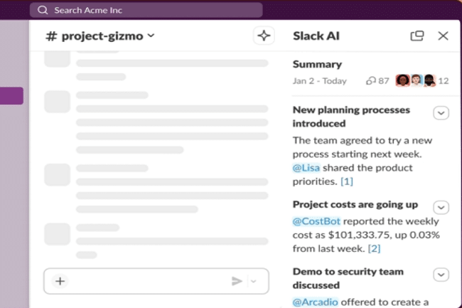Viewport: 462px width, 308px height.
Task: Expand New planning processes section
Action: pyautogui.click(x=441, y=113)
